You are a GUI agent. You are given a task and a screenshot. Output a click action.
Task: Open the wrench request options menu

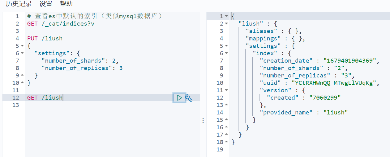189,98
